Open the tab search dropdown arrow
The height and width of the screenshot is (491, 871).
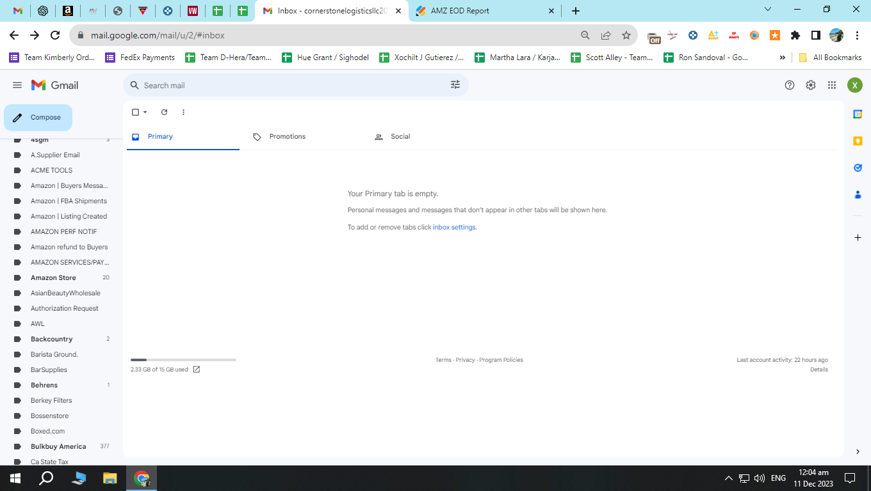[x=769, y=9]
